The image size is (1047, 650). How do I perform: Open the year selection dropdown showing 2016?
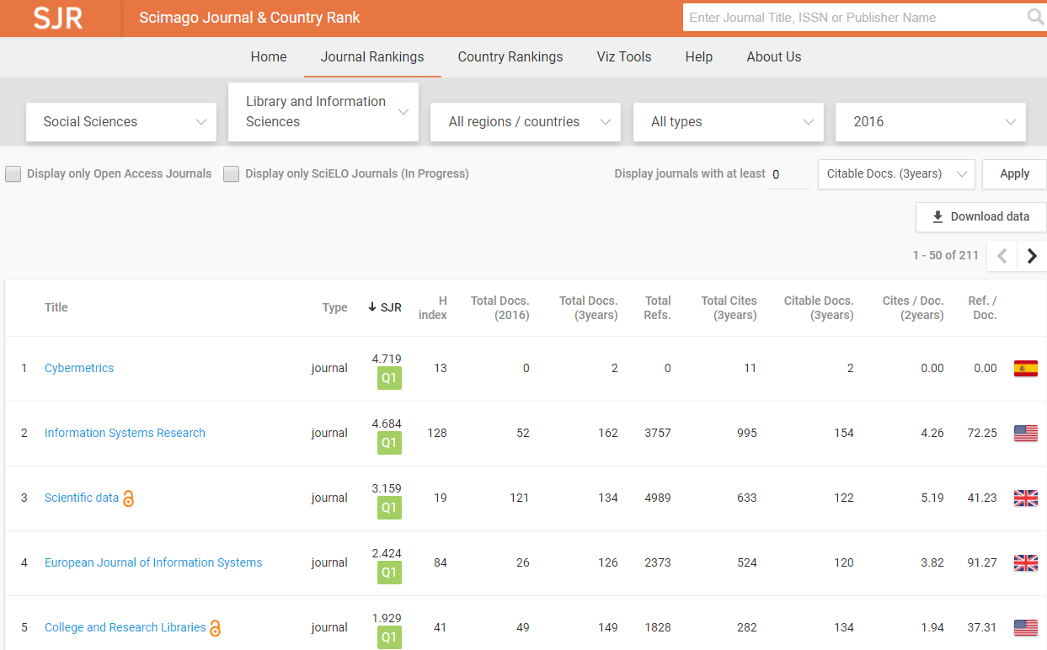tap(930, 121)
